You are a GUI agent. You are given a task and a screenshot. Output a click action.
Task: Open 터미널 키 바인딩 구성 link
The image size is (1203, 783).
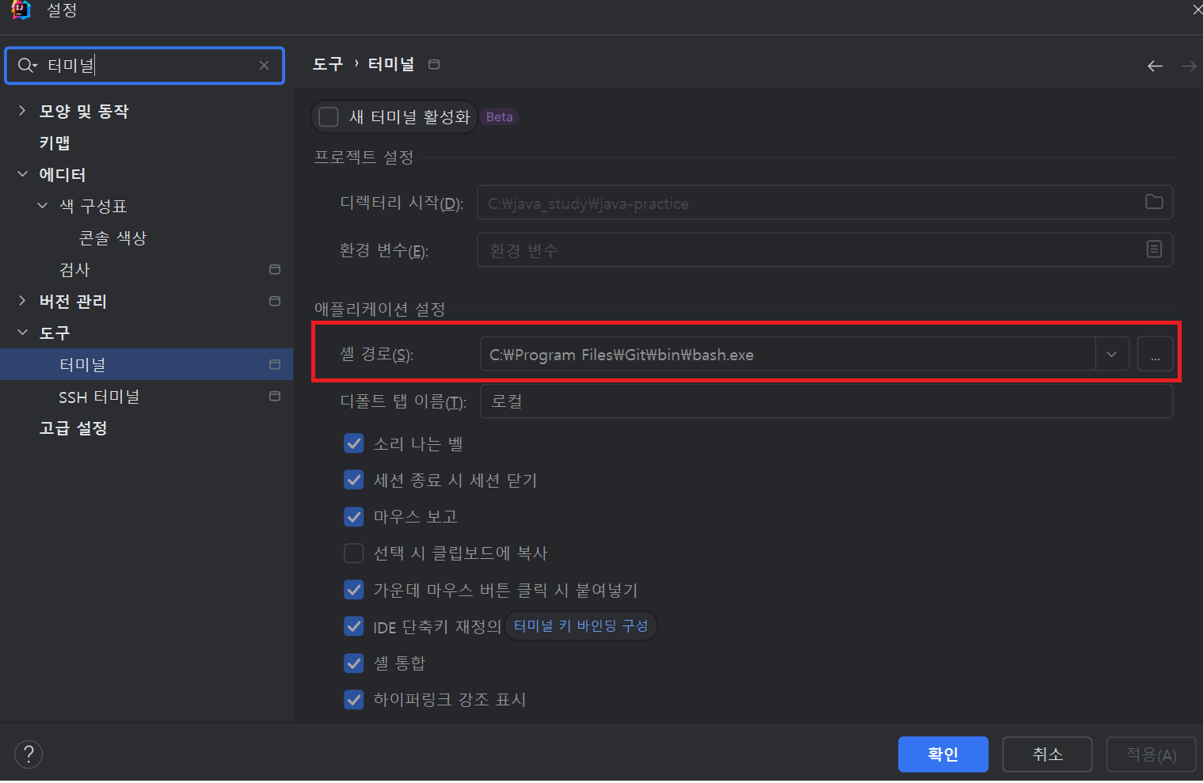point(581,626)
